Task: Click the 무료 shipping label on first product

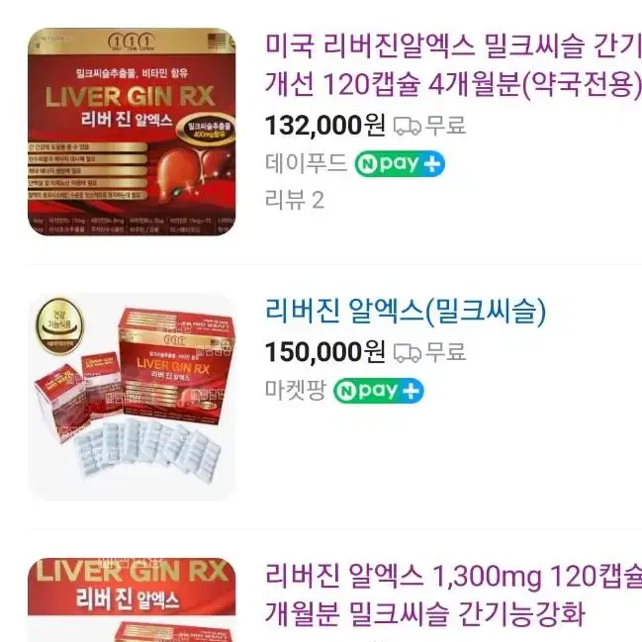Action: coord(446,126)
